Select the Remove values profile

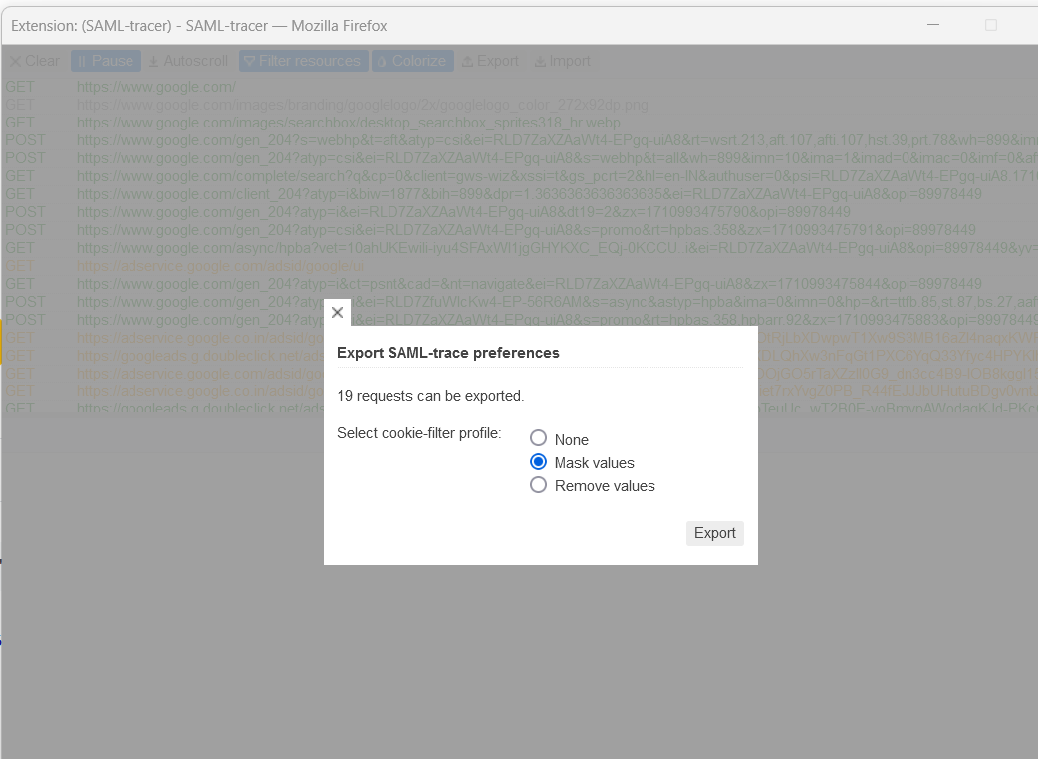coord(538,485)
